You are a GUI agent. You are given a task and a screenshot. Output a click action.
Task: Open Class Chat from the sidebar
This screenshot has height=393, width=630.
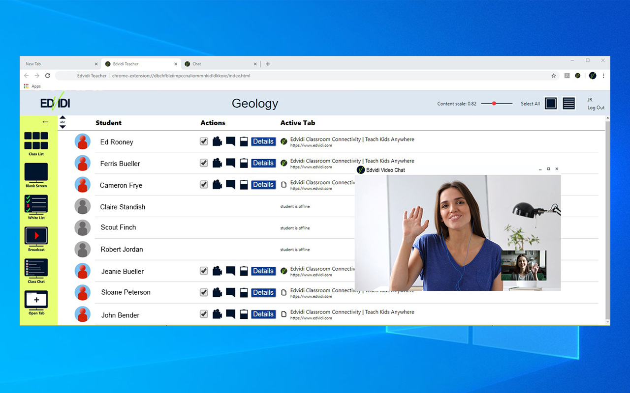36,271
